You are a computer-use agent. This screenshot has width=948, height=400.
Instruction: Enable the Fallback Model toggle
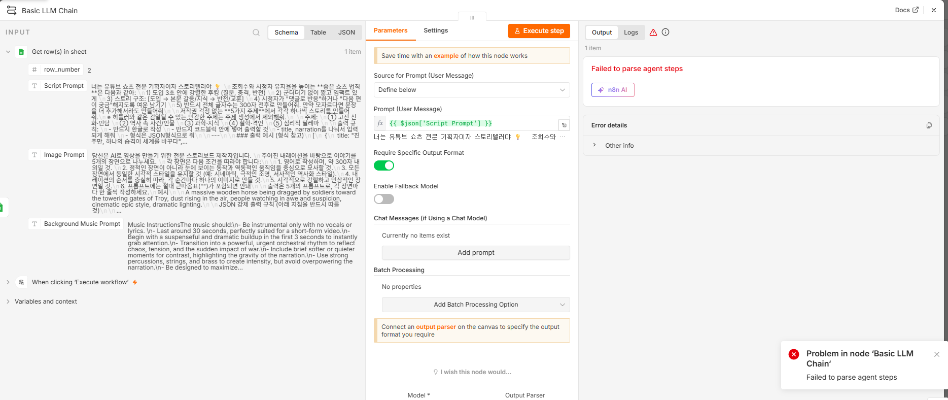384,199
